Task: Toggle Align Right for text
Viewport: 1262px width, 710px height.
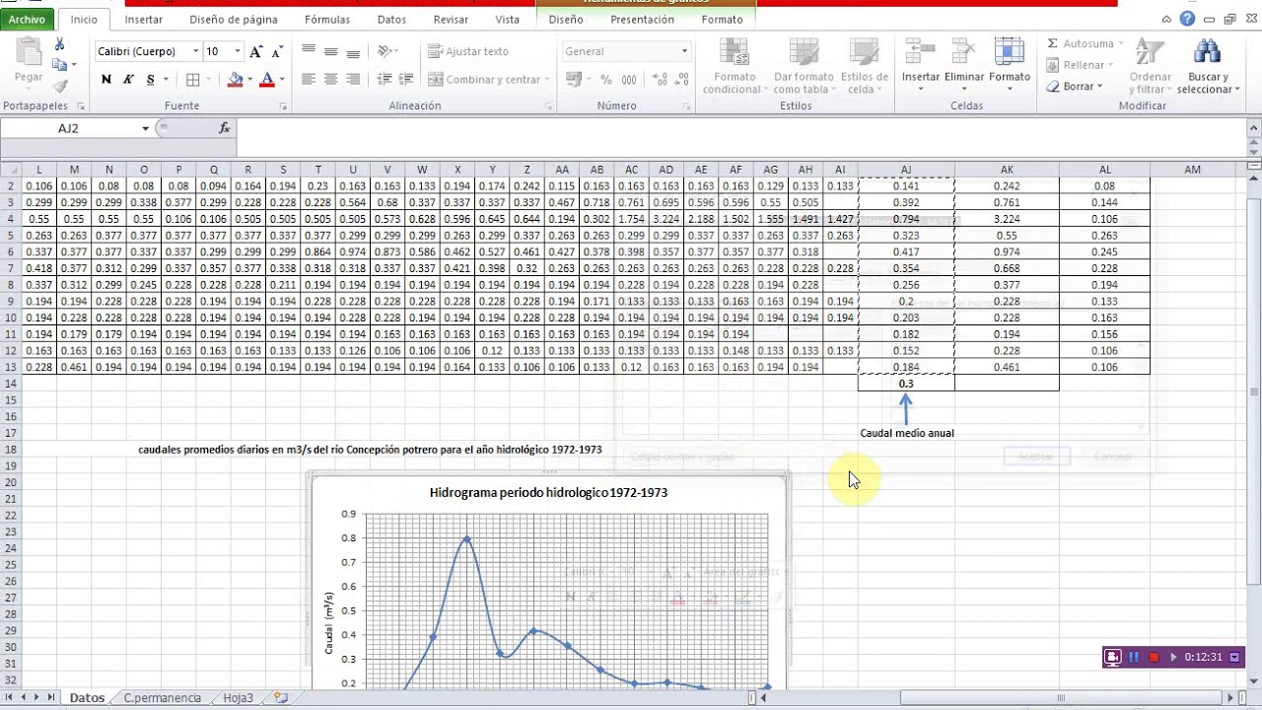Action: click(352, 79)
